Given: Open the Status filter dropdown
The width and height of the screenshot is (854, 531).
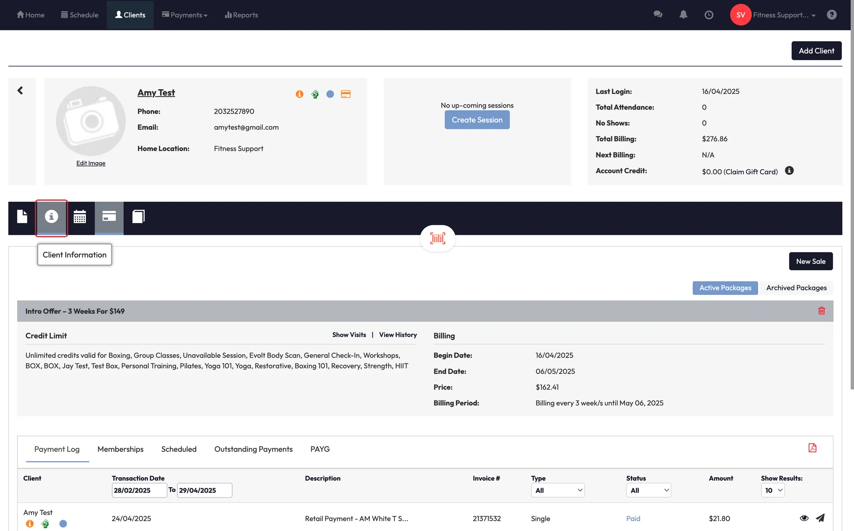Looking at the screenshot, I should [648, 490].
